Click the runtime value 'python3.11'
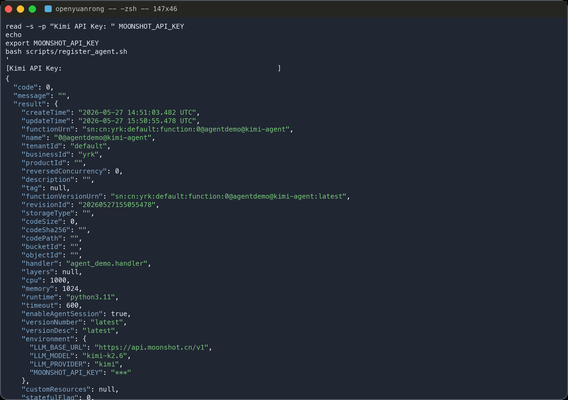568x400 pixels. click(x=90, y=297)
